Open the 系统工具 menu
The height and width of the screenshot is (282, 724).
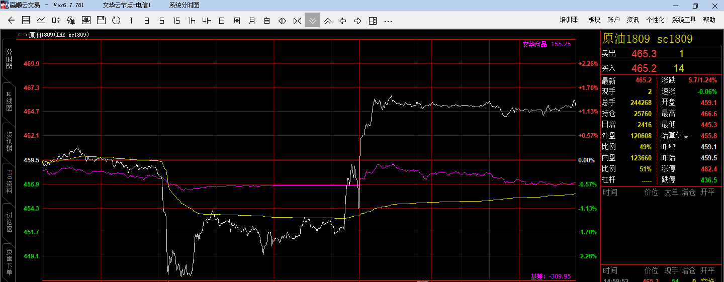684,20
